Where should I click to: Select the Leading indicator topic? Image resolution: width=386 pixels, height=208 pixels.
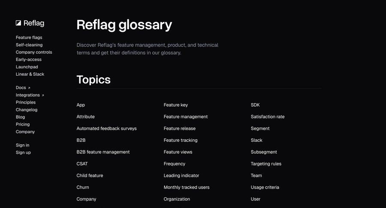(181, 175)
